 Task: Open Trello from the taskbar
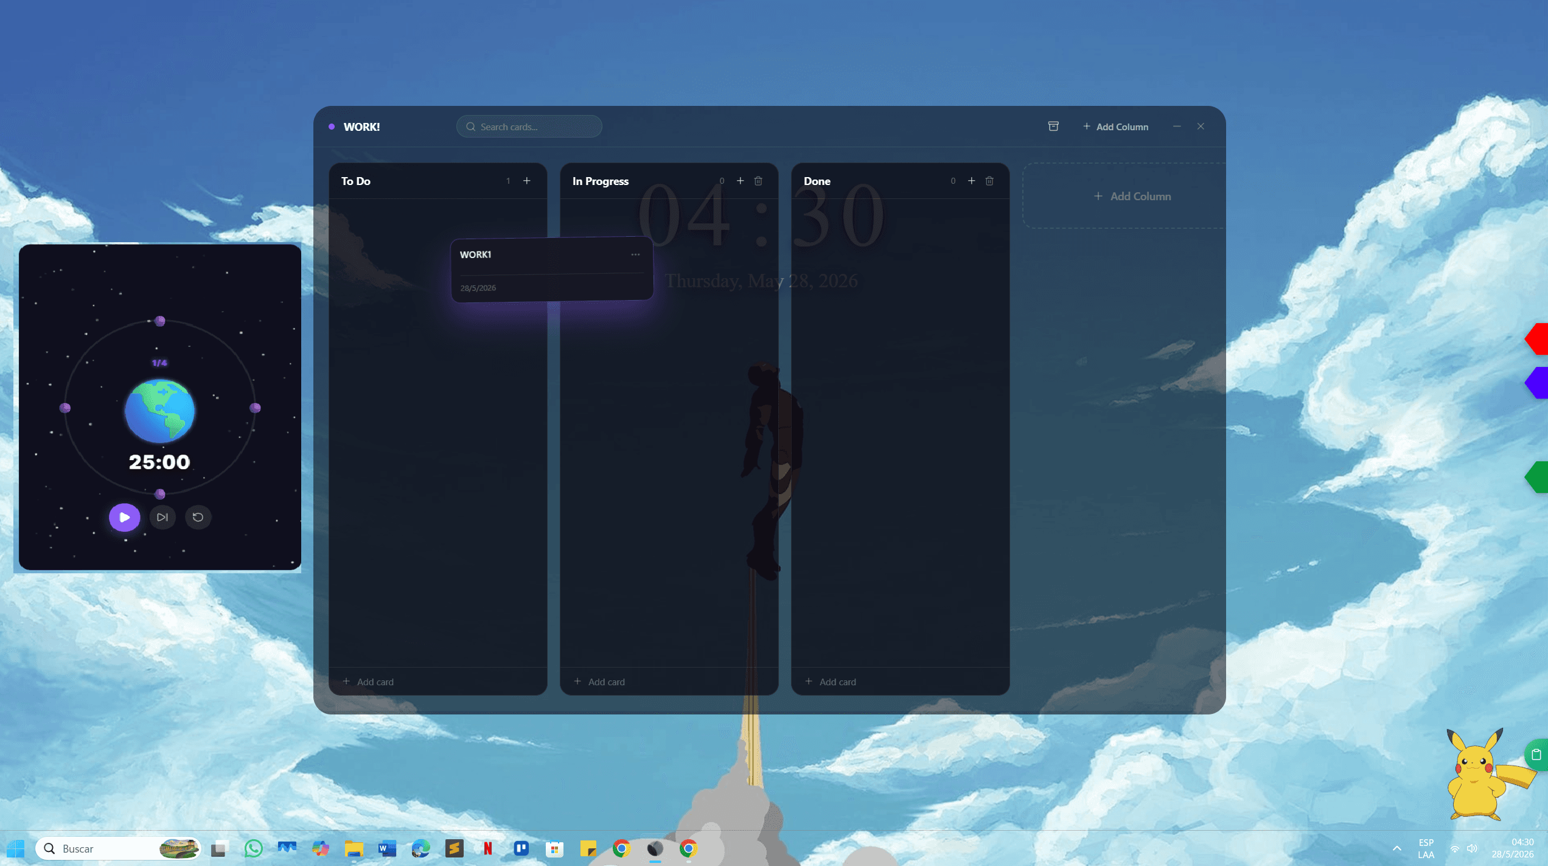click(521, 848)
